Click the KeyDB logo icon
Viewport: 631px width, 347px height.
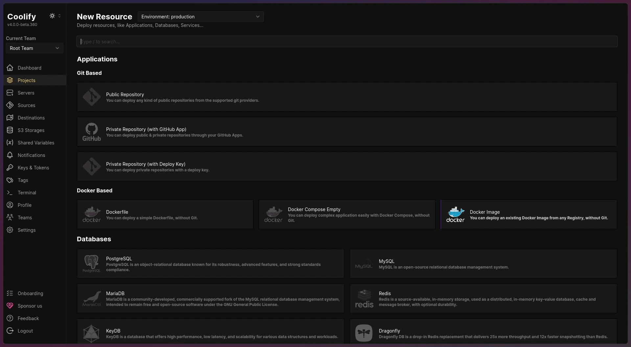[x=91, y=334]
